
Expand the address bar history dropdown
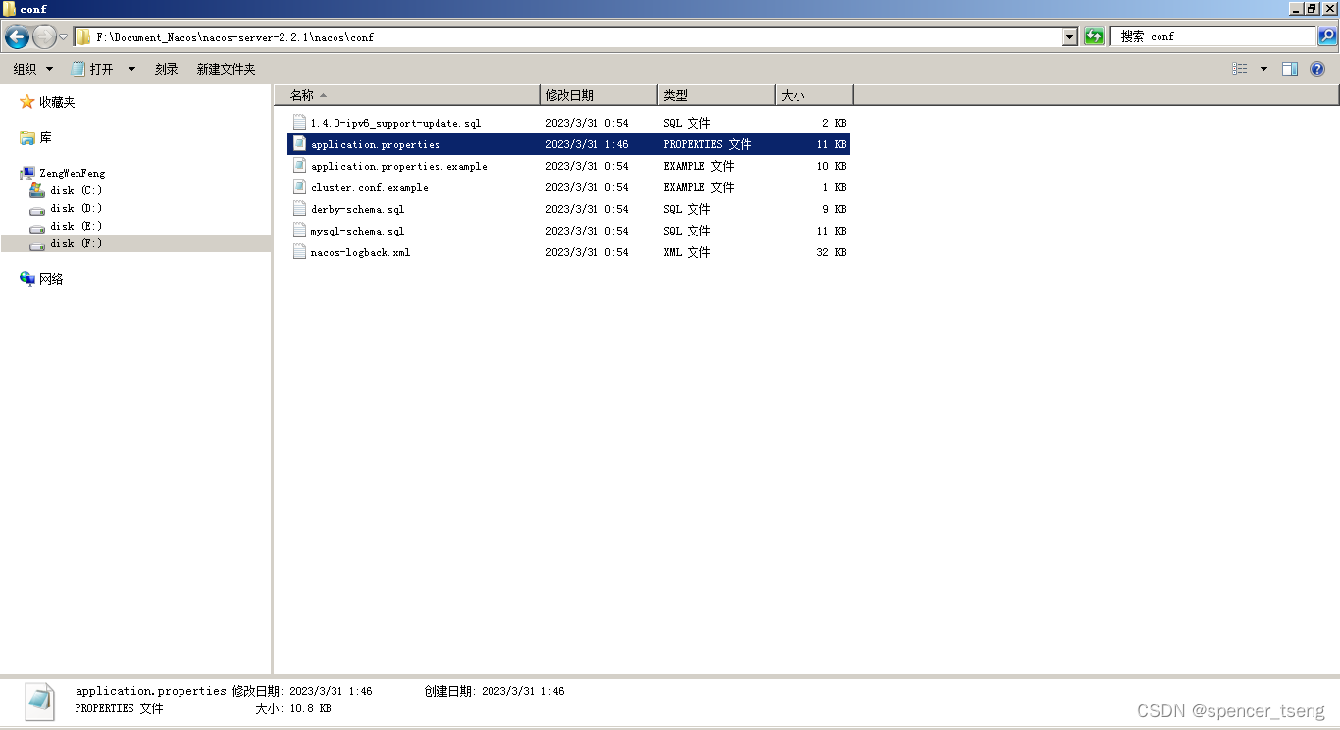pos(1071,36)
